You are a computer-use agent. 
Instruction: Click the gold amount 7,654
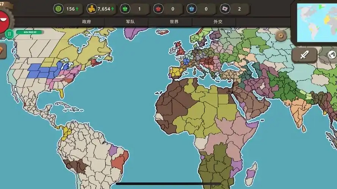(x=104, y=9)
